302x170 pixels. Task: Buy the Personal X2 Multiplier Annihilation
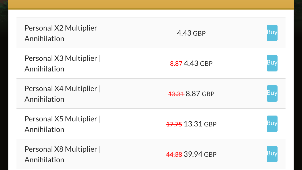[x=272, y=33]
